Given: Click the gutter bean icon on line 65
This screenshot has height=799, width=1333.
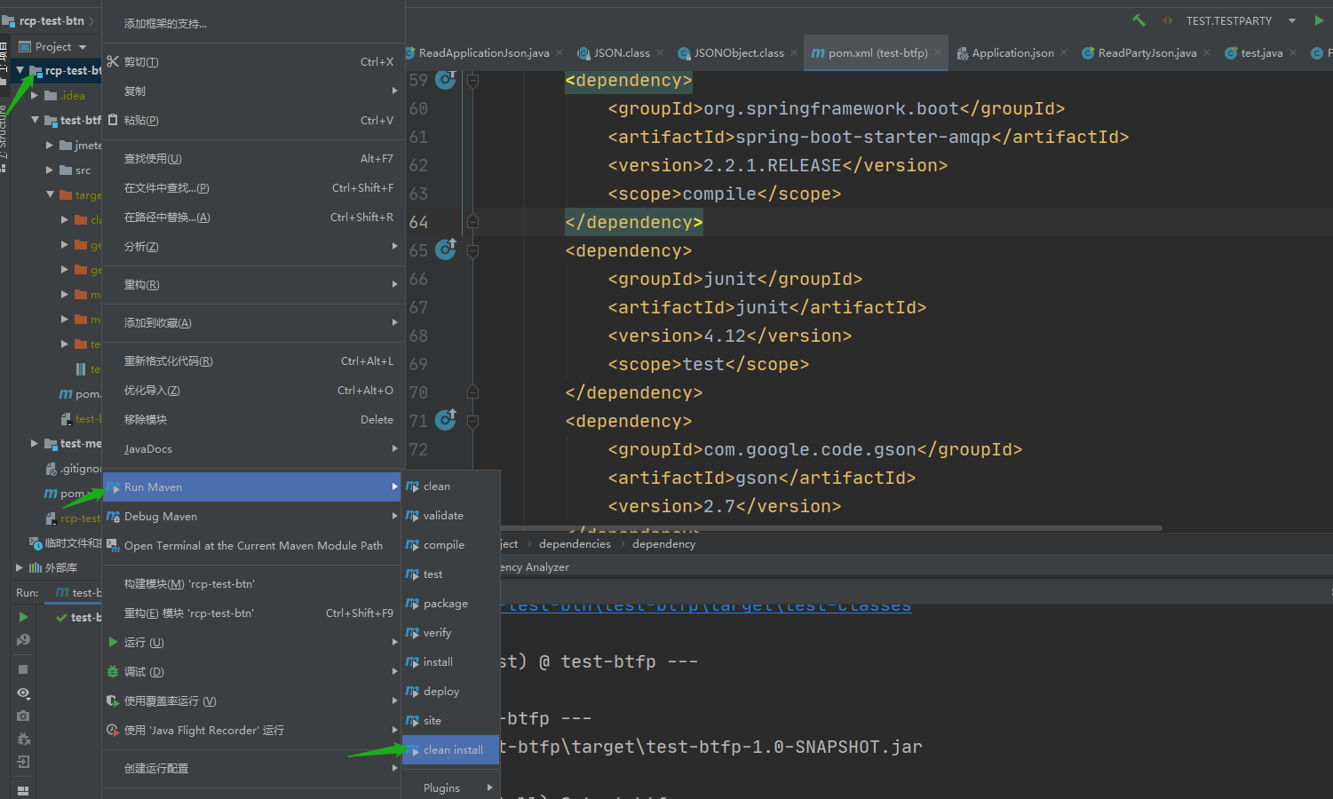Looking at the screenshot, I should 446,250.
